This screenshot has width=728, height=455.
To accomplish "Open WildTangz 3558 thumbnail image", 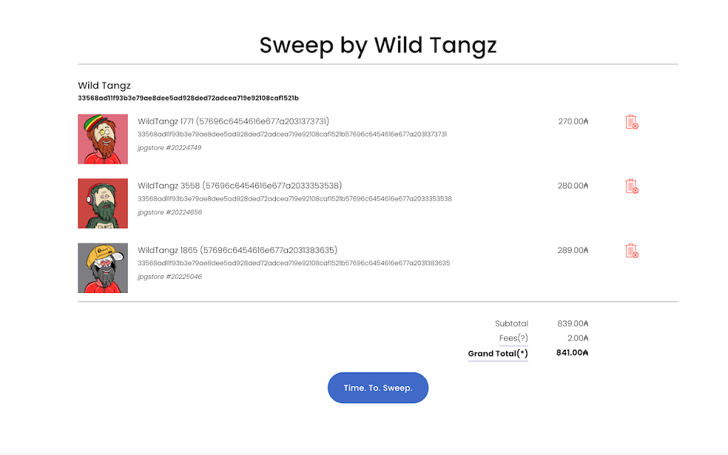I will pos(102,203).
